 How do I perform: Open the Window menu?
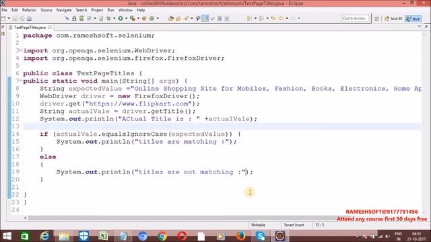click(x=125, y=10)
